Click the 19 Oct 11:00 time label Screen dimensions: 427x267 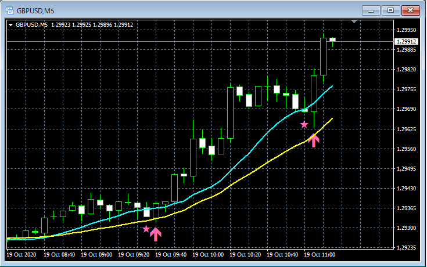(x=320, y=255)
